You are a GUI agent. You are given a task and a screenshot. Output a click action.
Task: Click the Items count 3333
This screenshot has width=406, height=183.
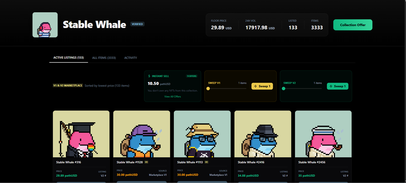(317, 28)
